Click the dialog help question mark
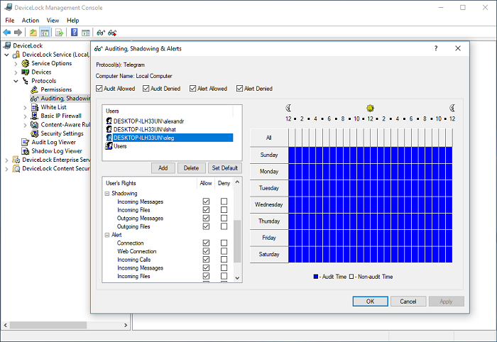 pyautogui.click(x=436, y=48)
